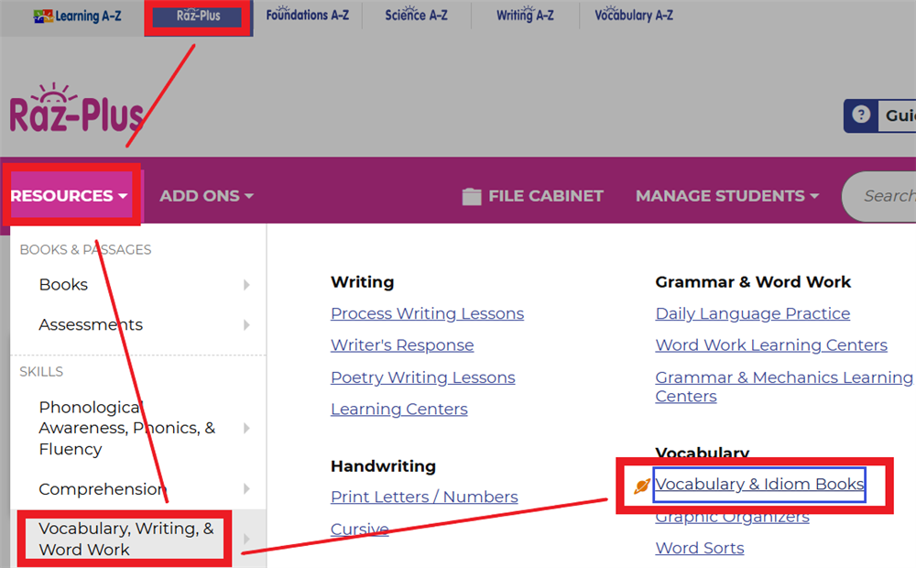Click the 'Writing' column heading
Screen dimensions: 916x568
[x=362, y=282]
